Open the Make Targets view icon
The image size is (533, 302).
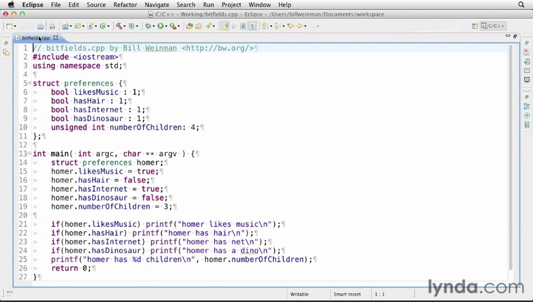tap(527, 115)
